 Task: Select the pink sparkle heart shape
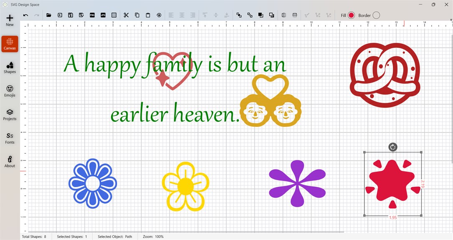tap(173, 71)
